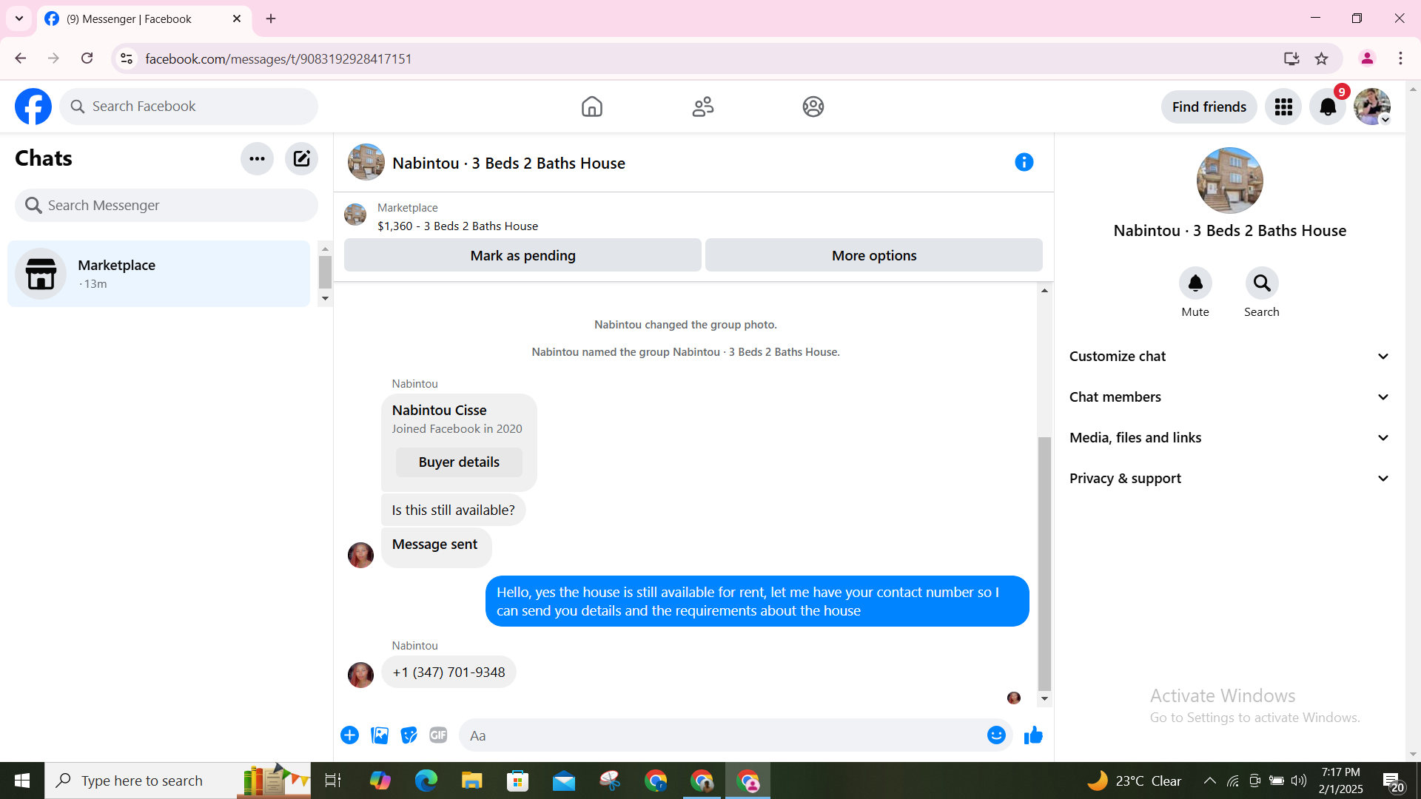Open more actions plus icon
Viewport: 1421px width, 799px height.
349,735
